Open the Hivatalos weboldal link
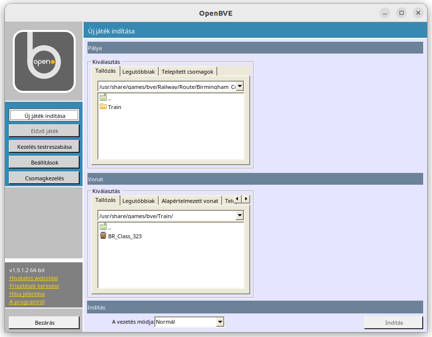 (x=33, y=278)
